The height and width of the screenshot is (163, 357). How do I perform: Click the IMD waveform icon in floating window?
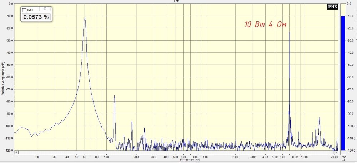[24, 10]
